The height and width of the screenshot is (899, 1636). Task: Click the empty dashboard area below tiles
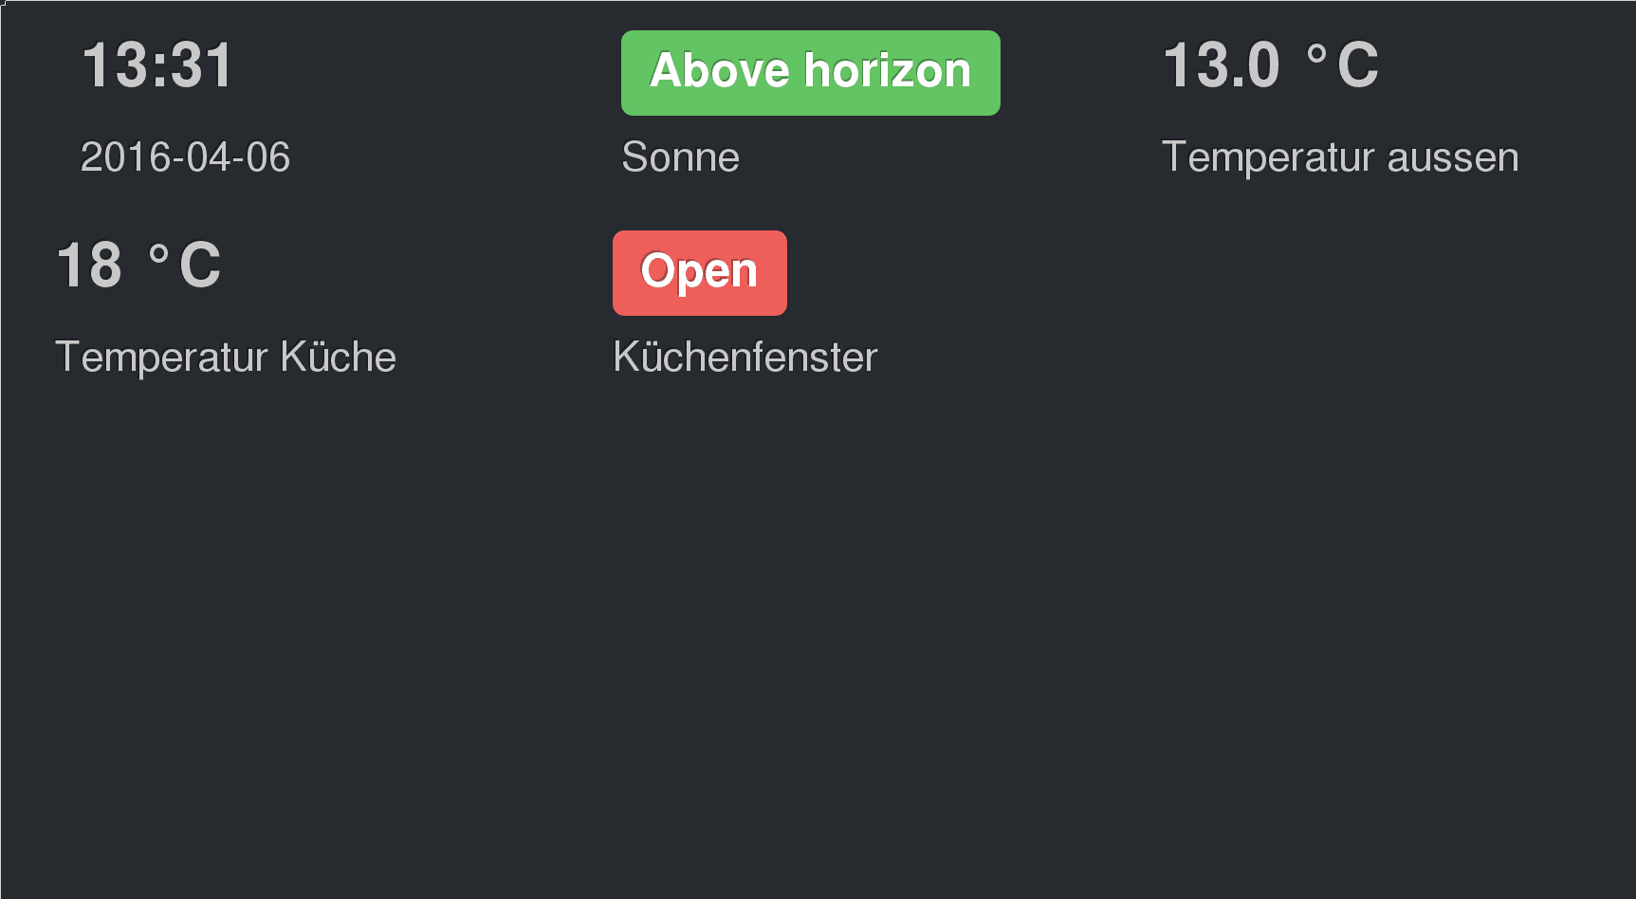point(816,645)
